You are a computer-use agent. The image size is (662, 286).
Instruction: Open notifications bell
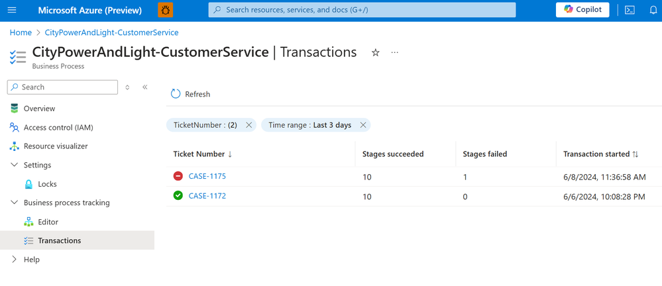(653, 10)
